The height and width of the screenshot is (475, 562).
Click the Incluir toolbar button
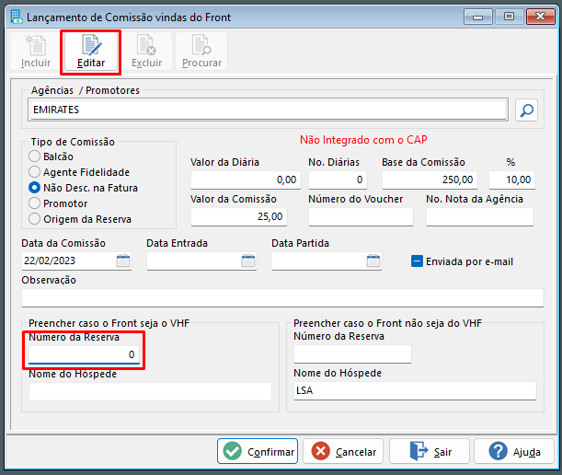[x=36, y=52]
